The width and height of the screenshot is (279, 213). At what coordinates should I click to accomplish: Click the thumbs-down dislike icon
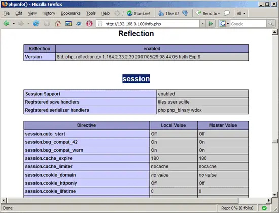(185, 13)
